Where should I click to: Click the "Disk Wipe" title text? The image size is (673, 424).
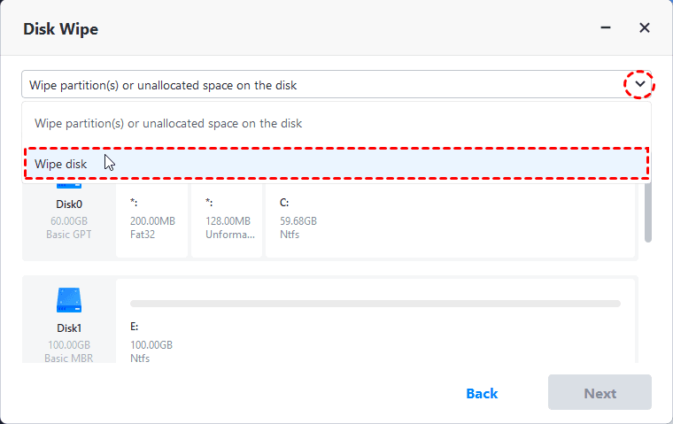(x=60, y=29)
